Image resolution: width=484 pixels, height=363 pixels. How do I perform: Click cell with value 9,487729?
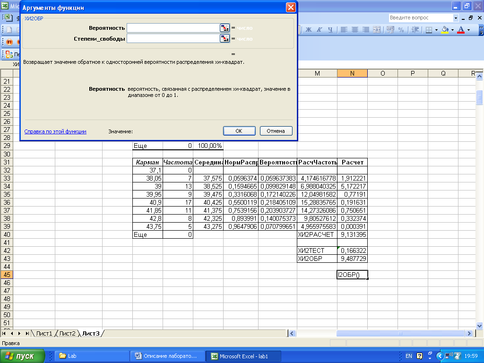[352, 259]
